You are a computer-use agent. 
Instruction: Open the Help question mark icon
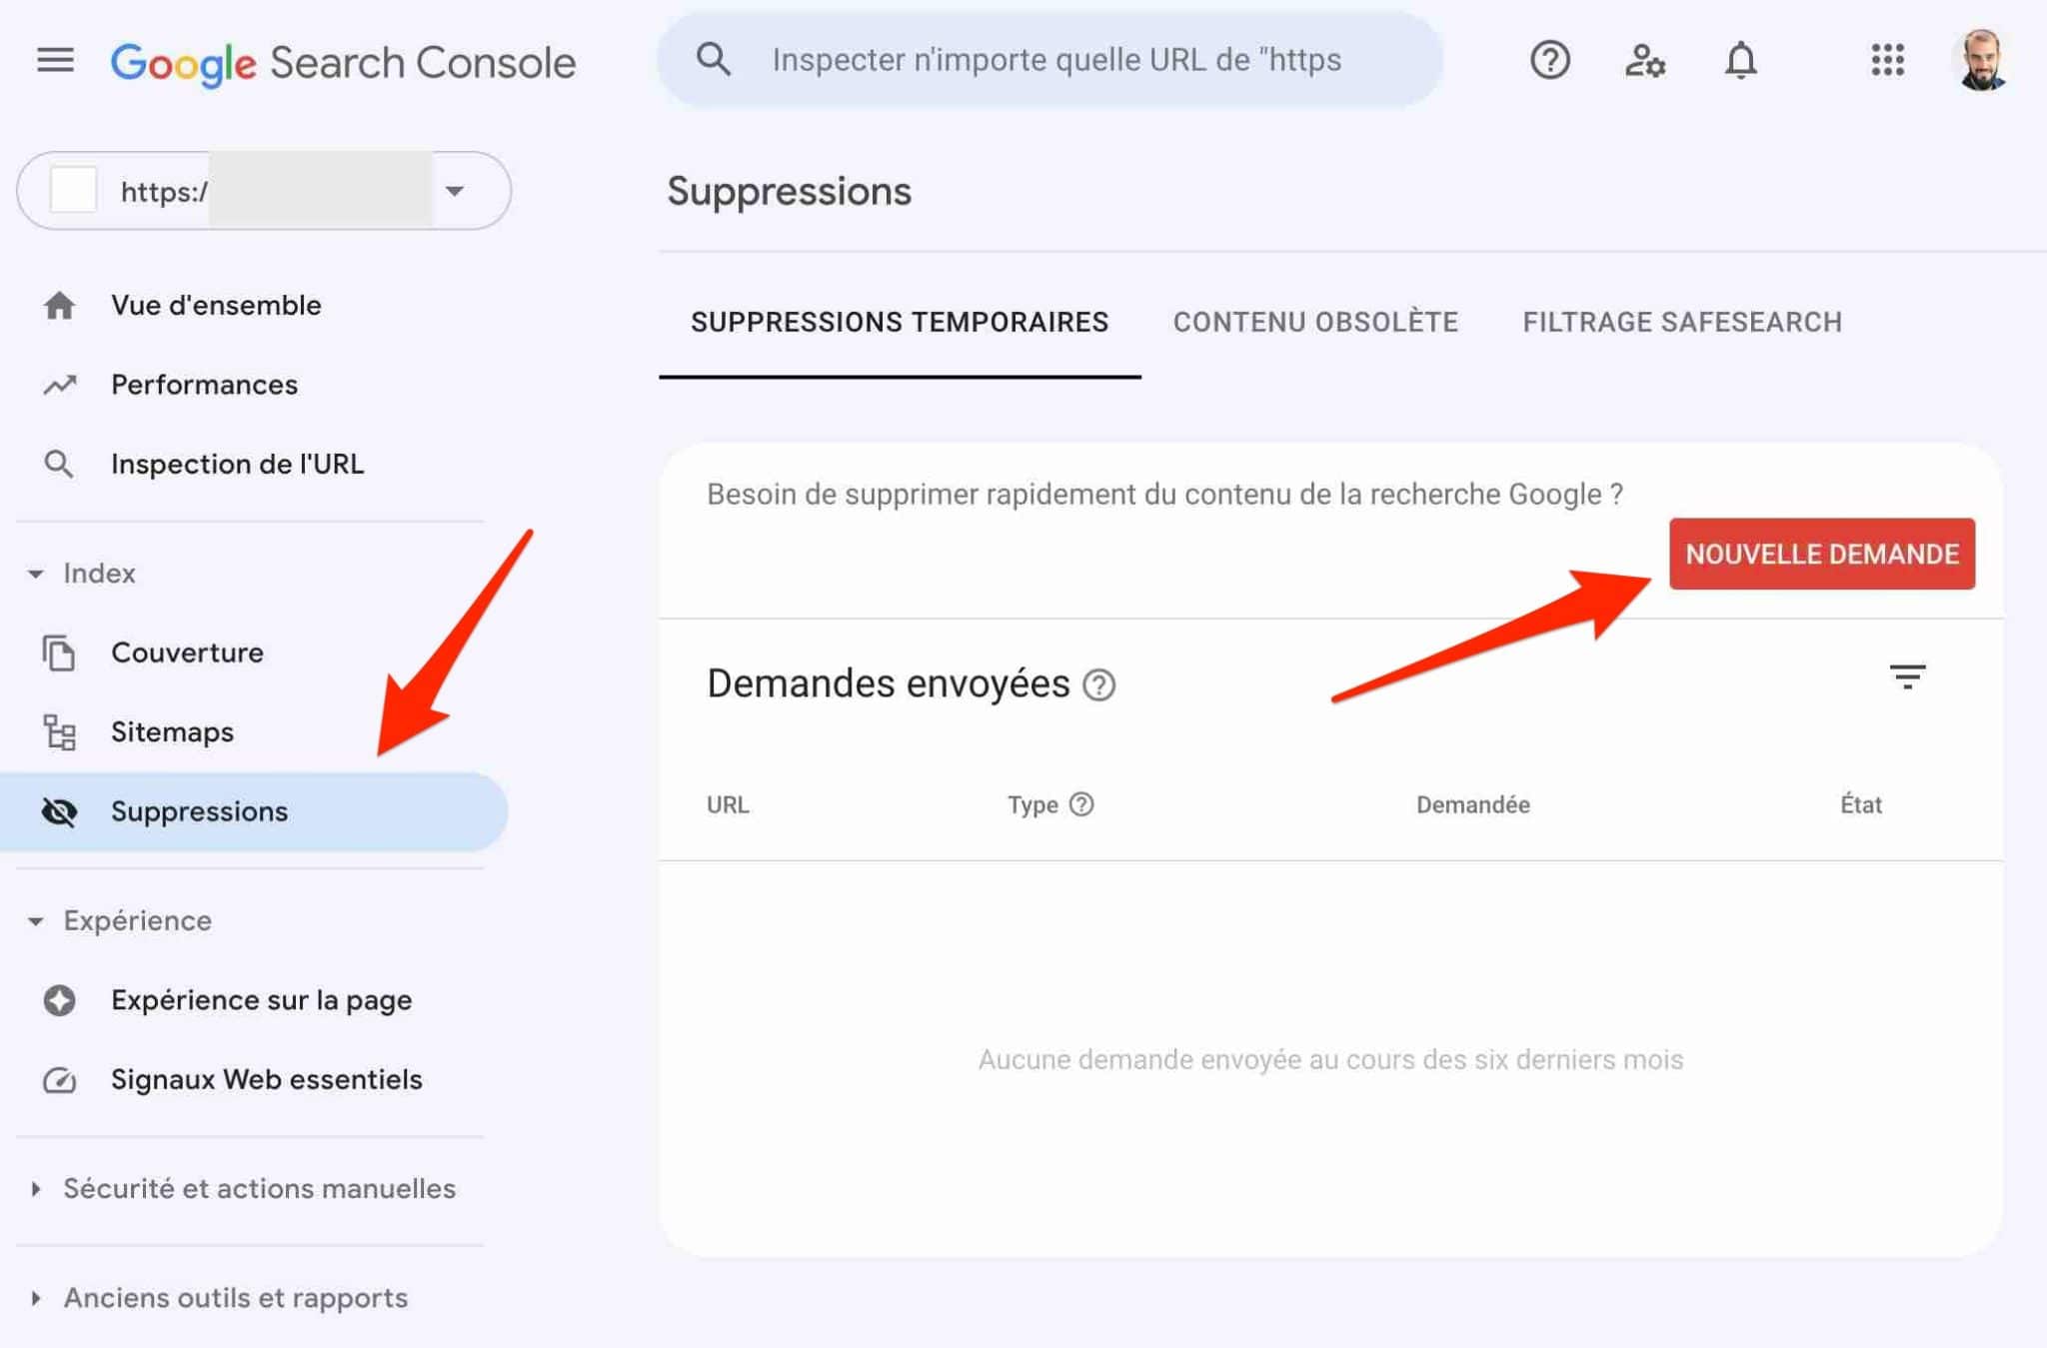click(x=1549, y=60)
